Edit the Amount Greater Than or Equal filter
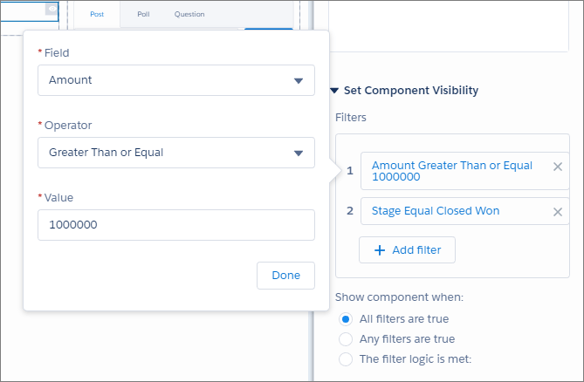Screen dimensions: 584x382 452,171
